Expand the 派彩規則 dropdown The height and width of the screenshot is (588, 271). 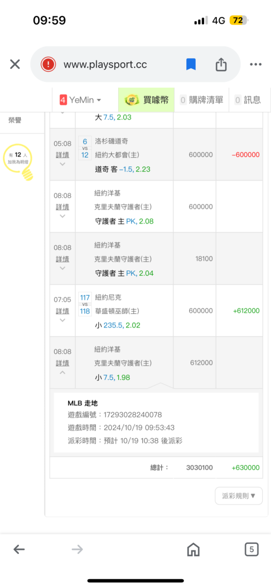(x=239, y=496)
